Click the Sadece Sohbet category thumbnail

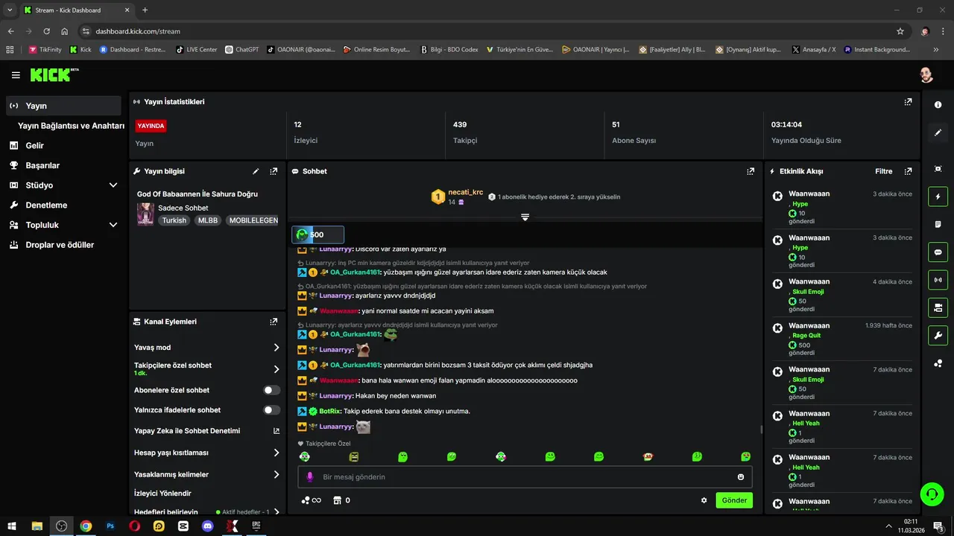click(x=145, y=214)
